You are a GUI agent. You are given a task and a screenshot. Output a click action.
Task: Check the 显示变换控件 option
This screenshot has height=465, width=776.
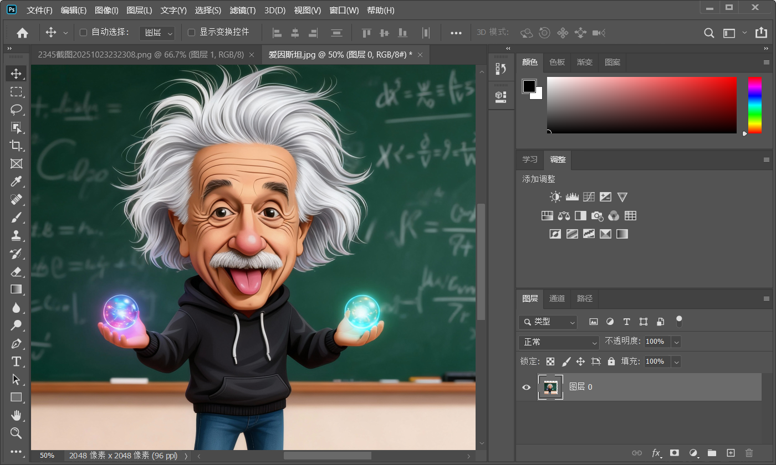pos(192,33)
